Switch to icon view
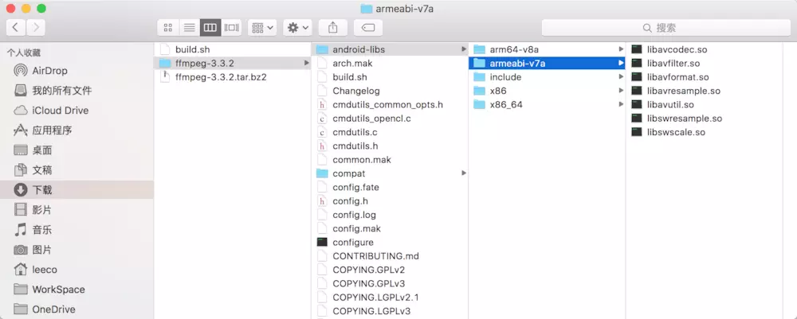797x319 pixels. [168, 27]
